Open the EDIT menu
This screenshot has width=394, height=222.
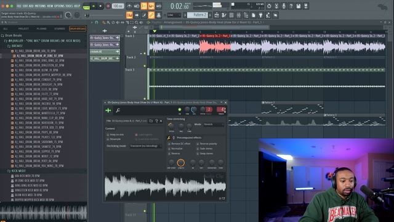(25, 6)
